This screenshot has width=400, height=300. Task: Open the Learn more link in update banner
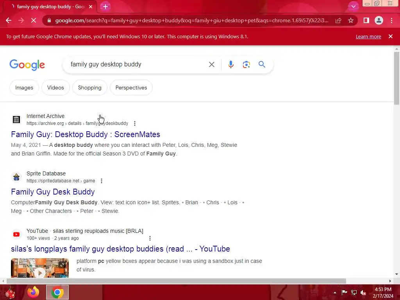point(368,36)
